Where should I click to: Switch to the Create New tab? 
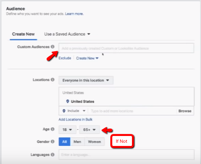[x=23, y=34]
